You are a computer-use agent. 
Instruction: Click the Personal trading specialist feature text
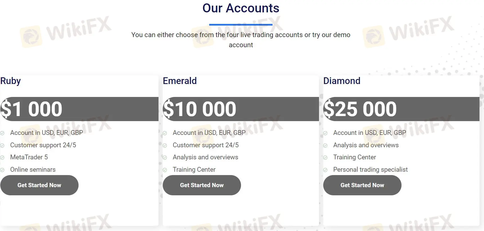pyautogui.click(x=370, y=170)
